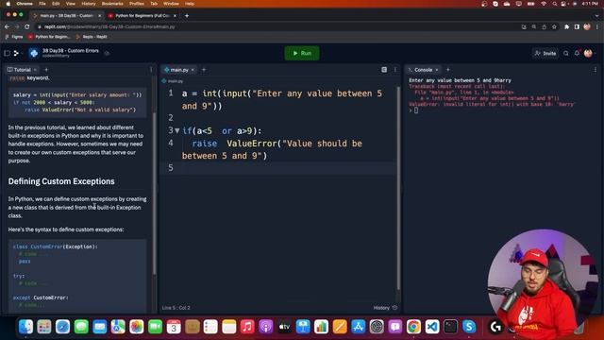Open the History menu in menu bar
The height and width of the screenshot is (340, 604).
[88, 4]
